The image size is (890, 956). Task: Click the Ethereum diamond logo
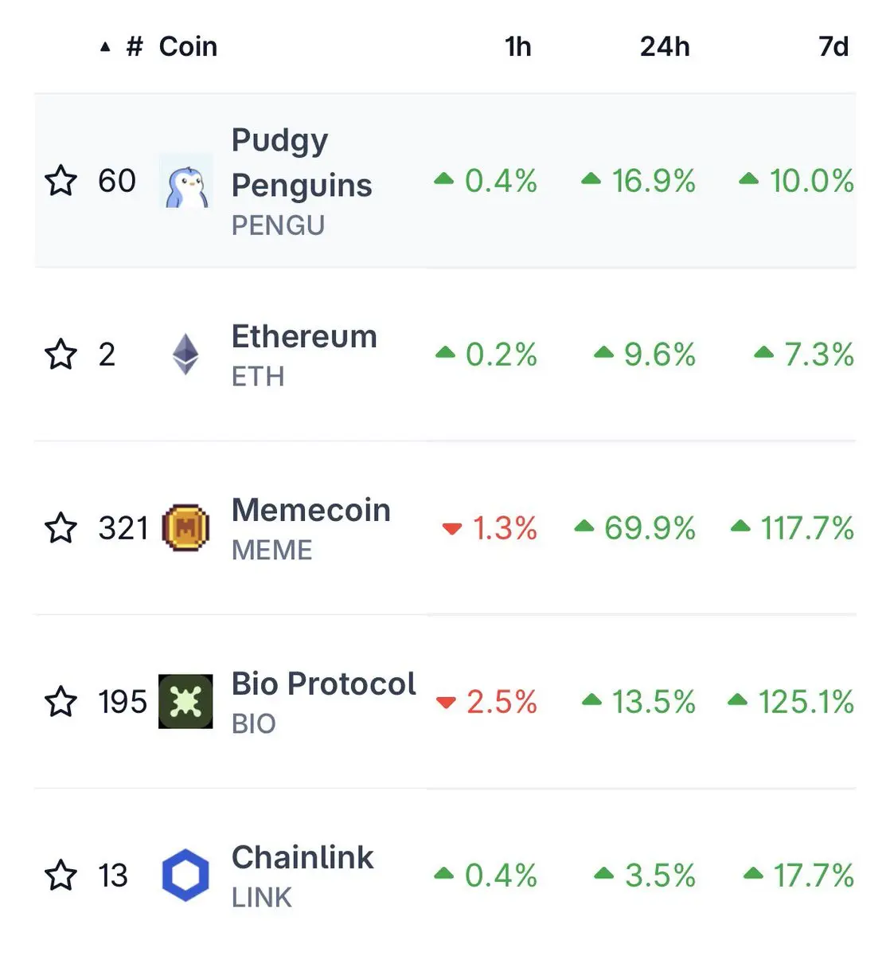tap(185, 355)
